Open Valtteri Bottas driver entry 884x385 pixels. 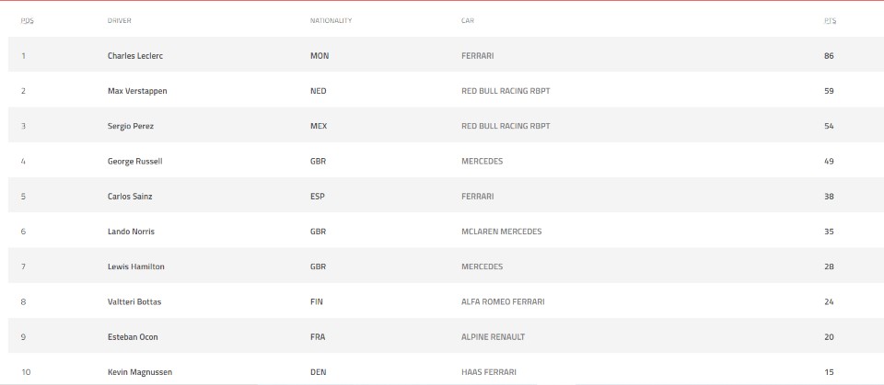click(134, 301)
